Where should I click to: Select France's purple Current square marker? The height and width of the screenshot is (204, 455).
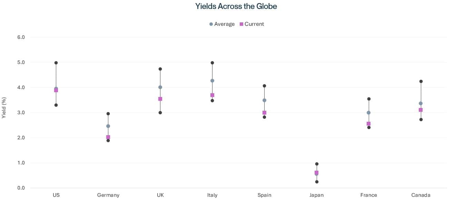point(368,124)
